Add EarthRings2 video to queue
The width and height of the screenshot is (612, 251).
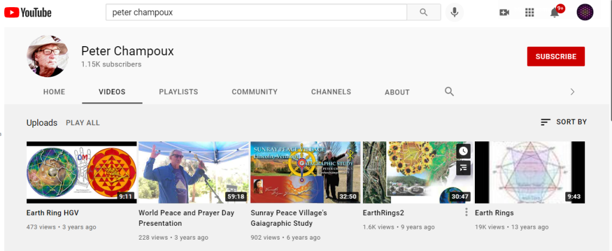(463, 168)
